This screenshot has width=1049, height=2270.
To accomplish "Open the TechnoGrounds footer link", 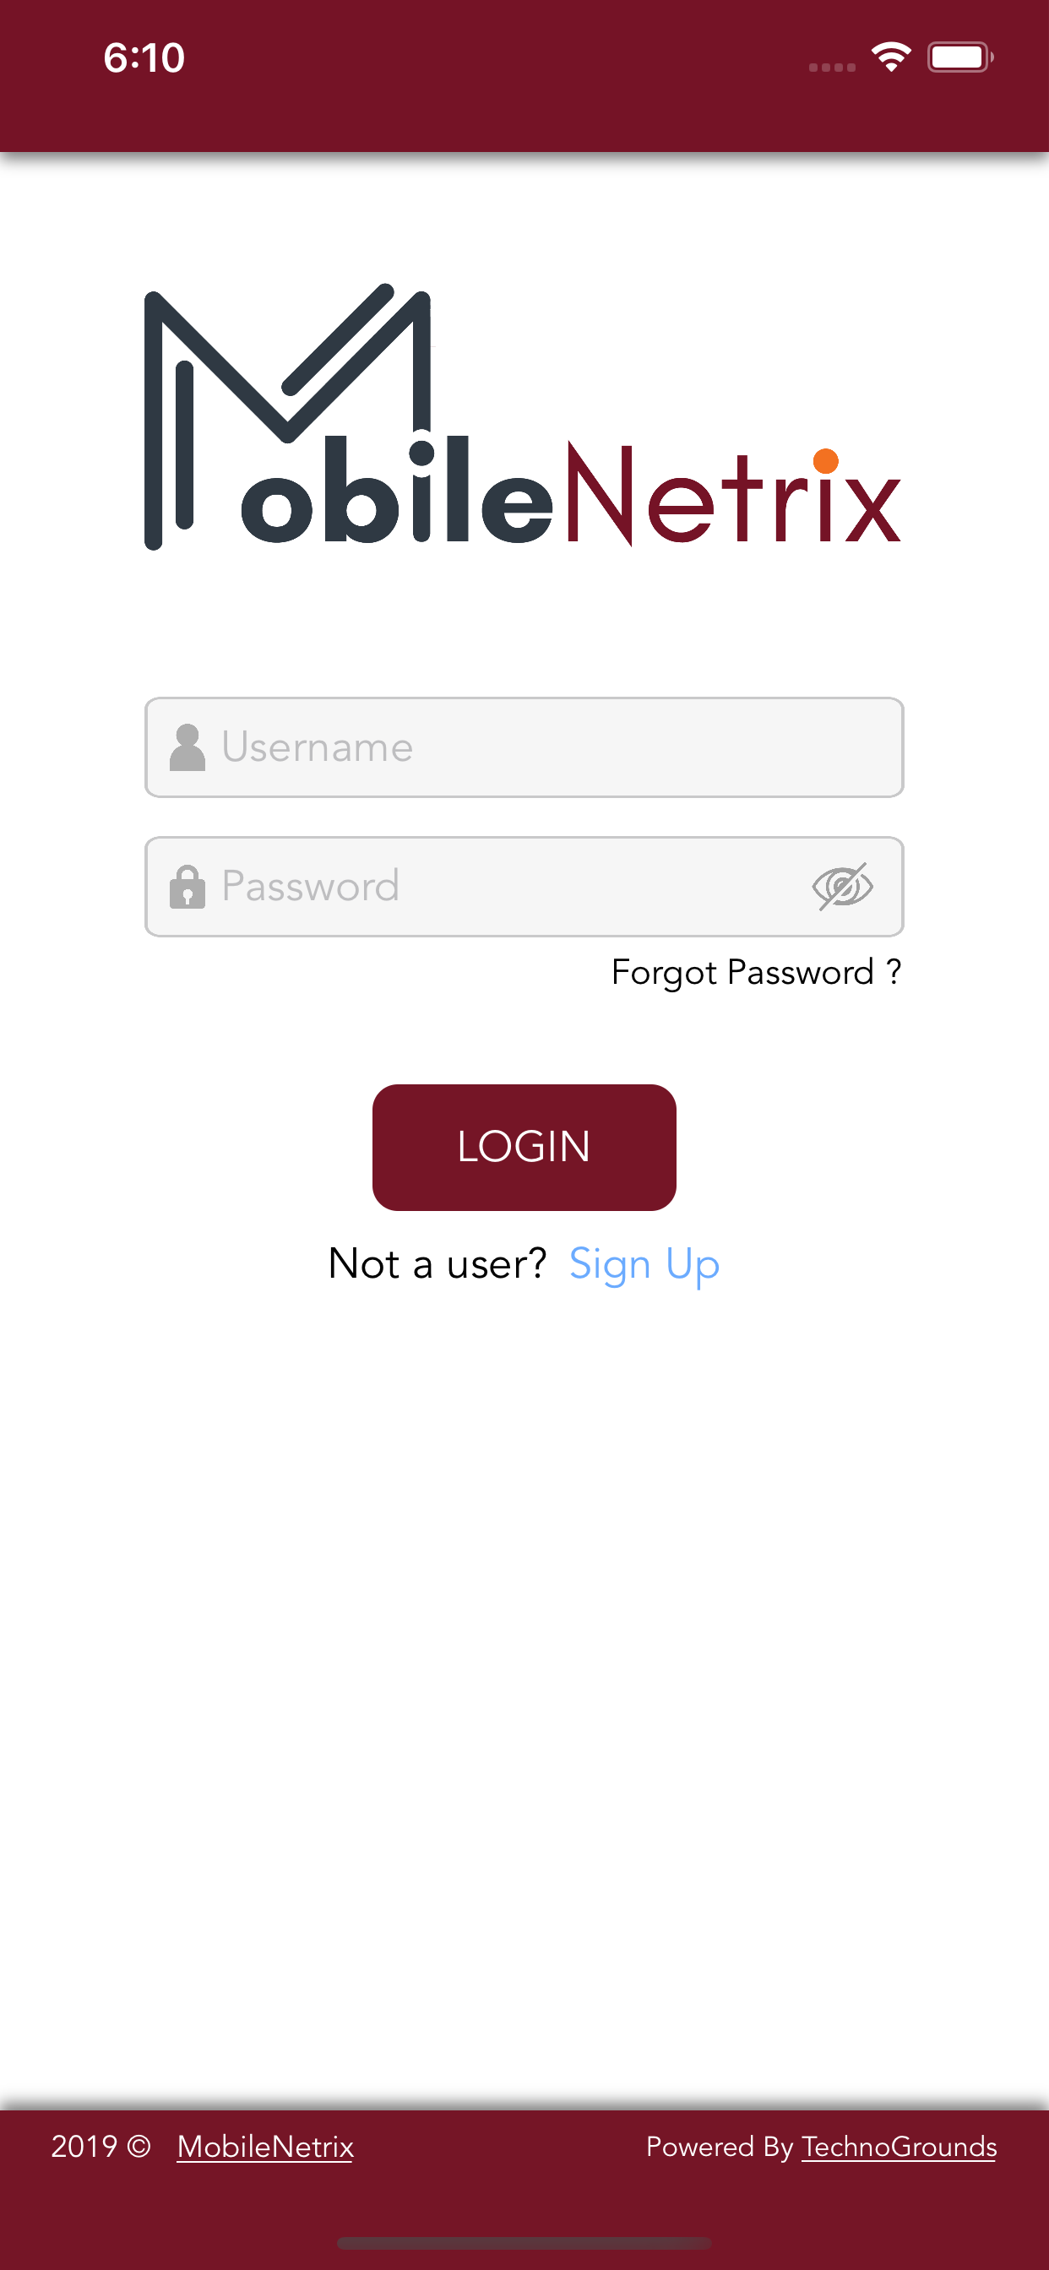I will click(x=900, y=2147).
